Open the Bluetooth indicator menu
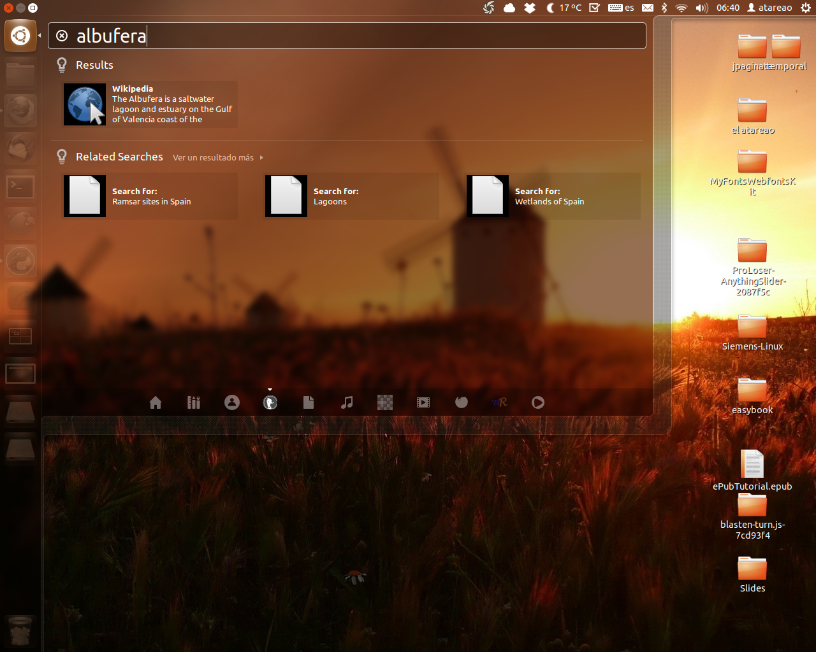 tap(664, 8)
